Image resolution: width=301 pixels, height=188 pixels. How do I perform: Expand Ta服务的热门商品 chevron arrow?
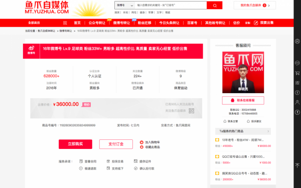[x=268, y=131]
